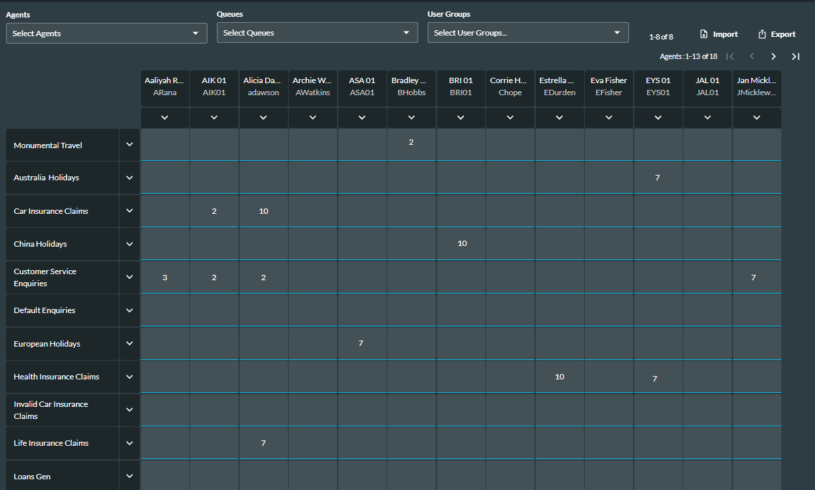Jump to the first agents page
This screenshot has width=815, height=490.
click(730, 56)
